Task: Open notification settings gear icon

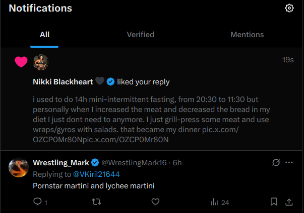Action: (289, 8)
